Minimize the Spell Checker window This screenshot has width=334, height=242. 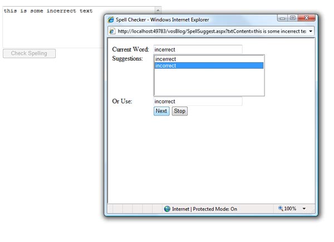click(x=282, y=18)
